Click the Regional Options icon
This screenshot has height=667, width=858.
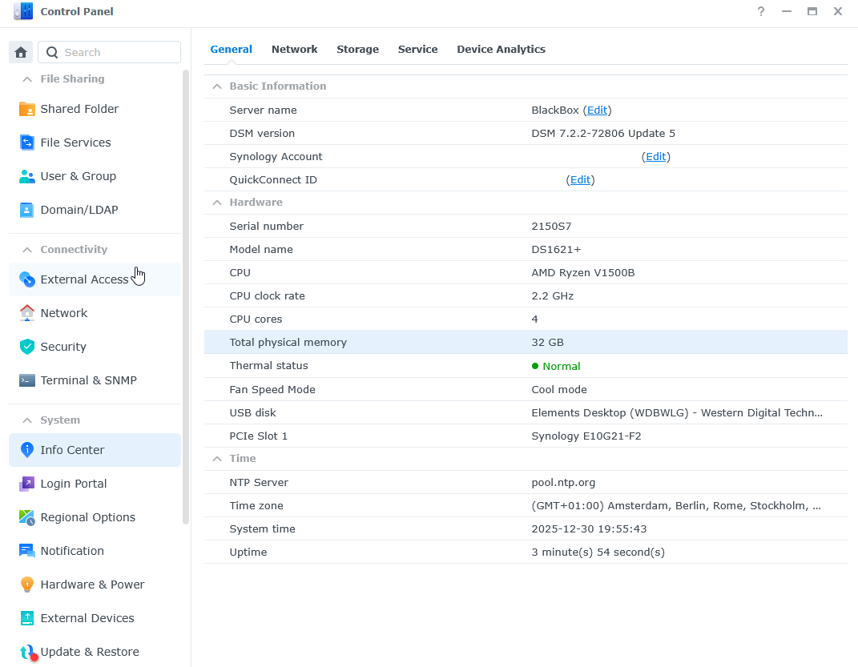tap(26, 517)
